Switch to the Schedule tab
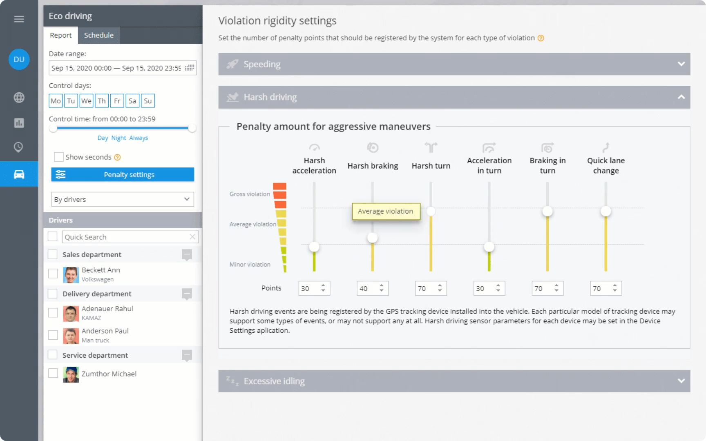Image resolution: width=706 pixels, height=441 pixels. coord(99,35)
